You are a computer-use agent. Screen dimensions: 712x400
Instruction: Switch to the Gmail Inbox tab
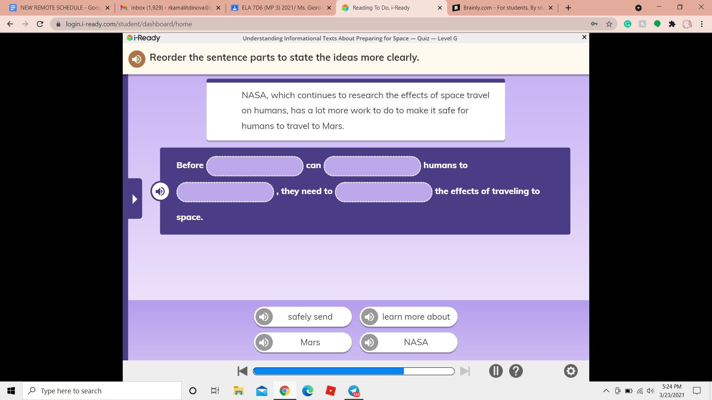(169, 8)
